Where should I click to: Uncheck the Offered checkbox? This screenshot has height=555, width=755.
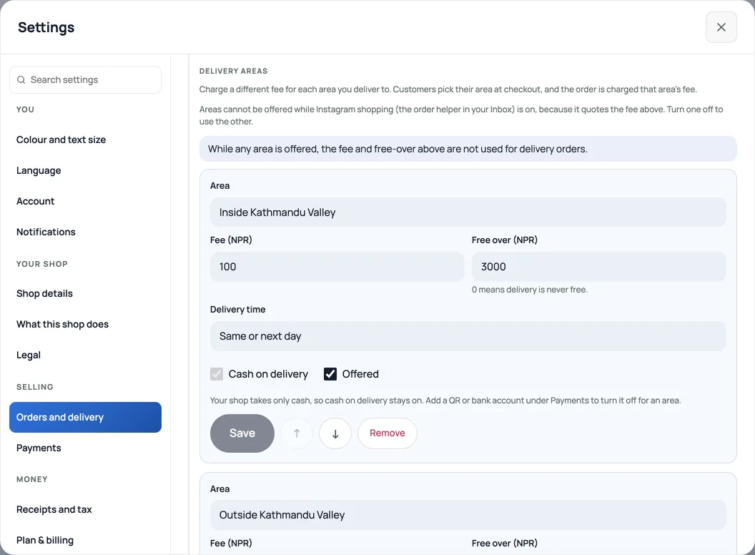click(330, 374)
